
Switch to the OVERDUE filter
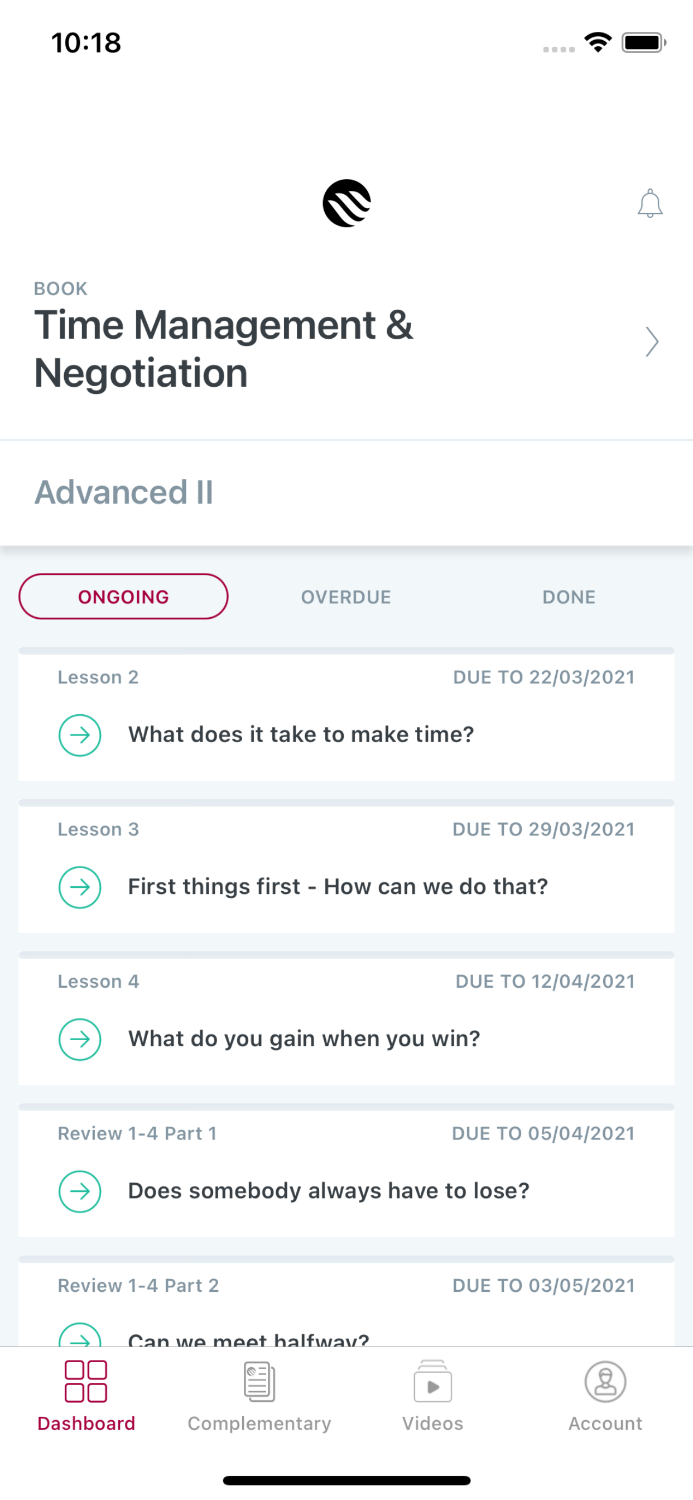tap(346, 597)
